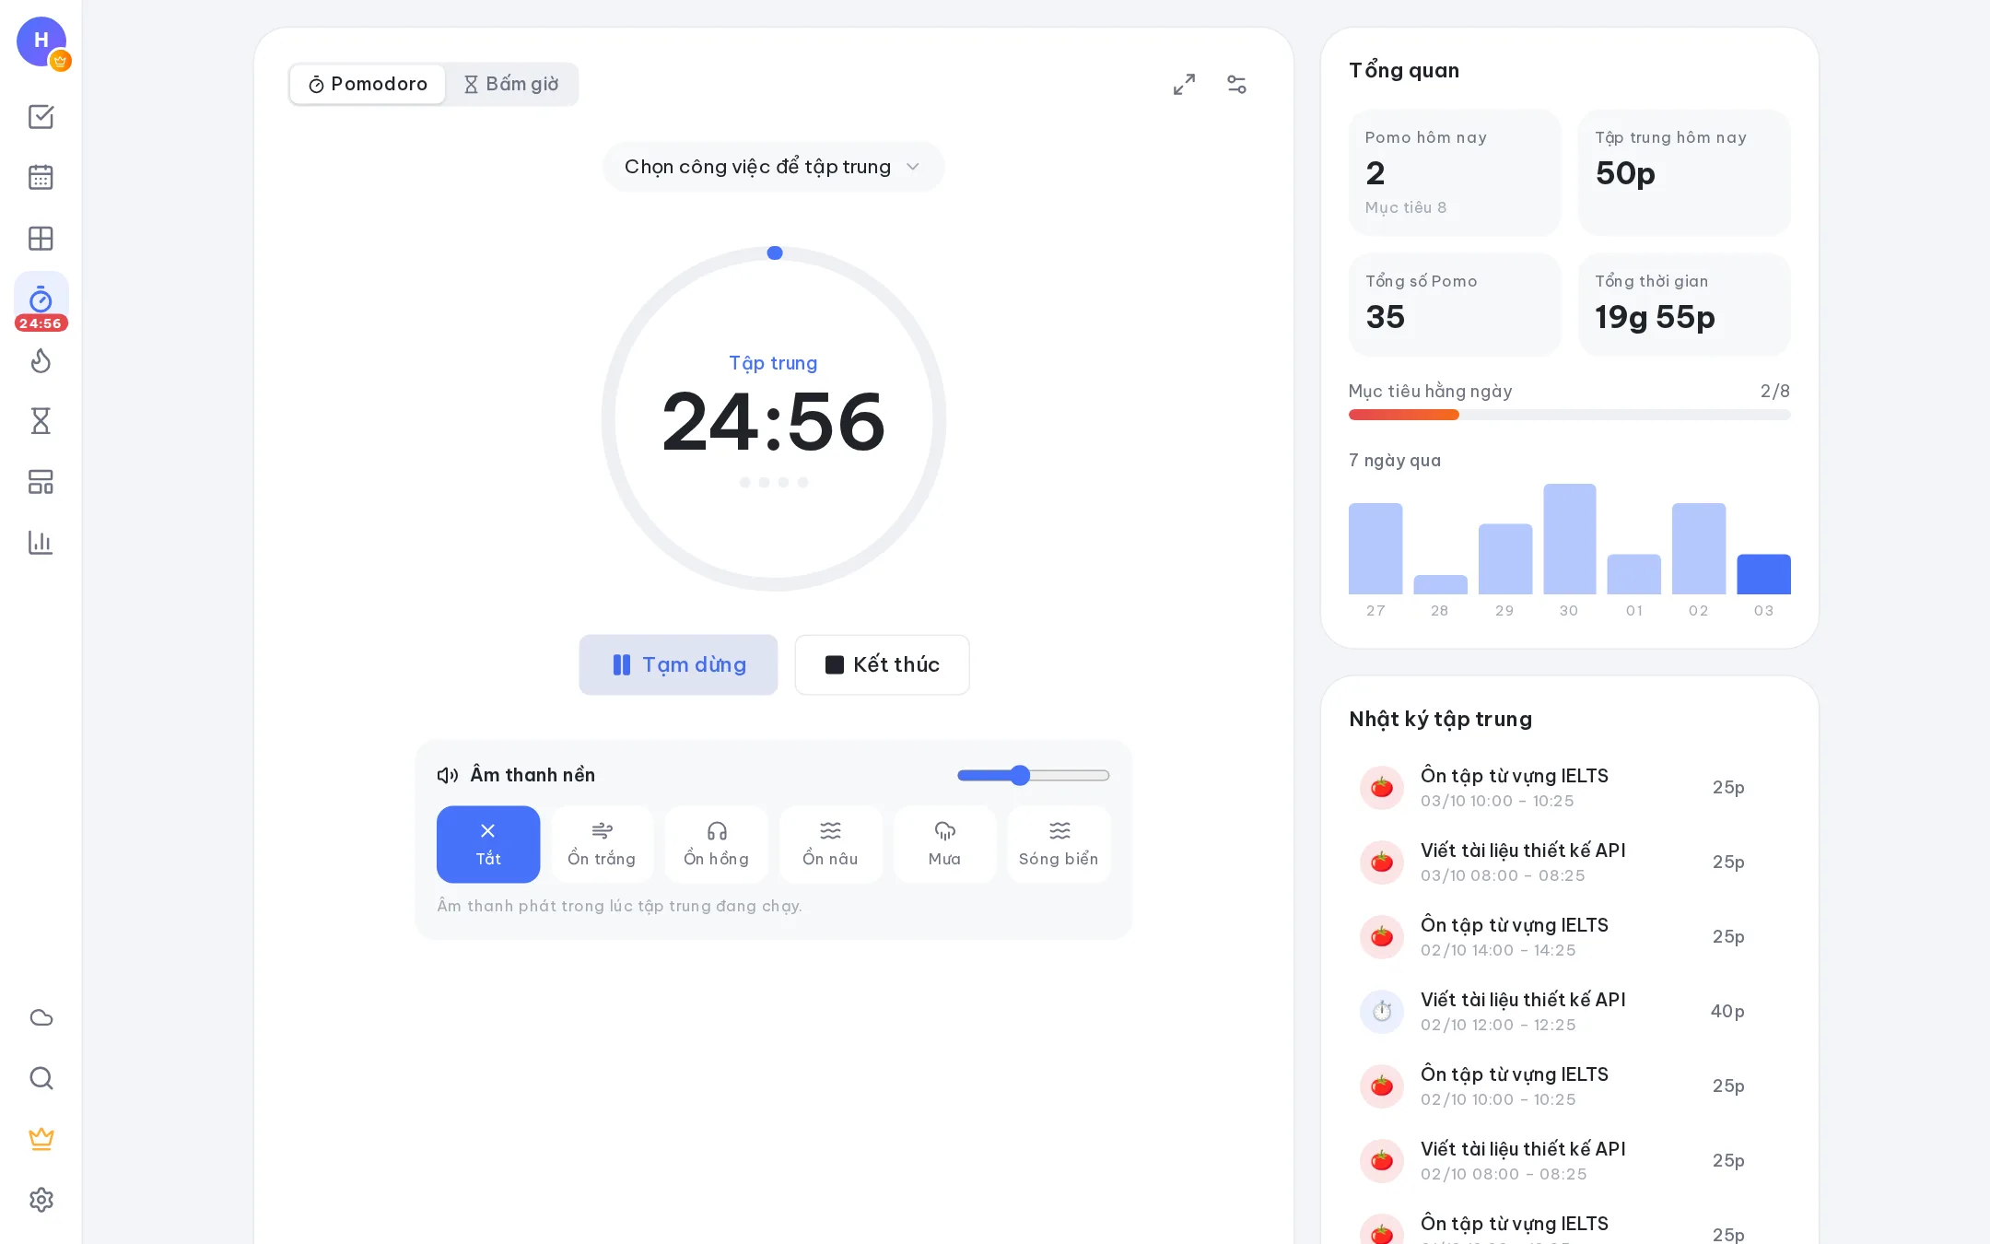Click the Tổng số Pomo 35 card
This screenshot has height=1244, width=1990.
1455,305
